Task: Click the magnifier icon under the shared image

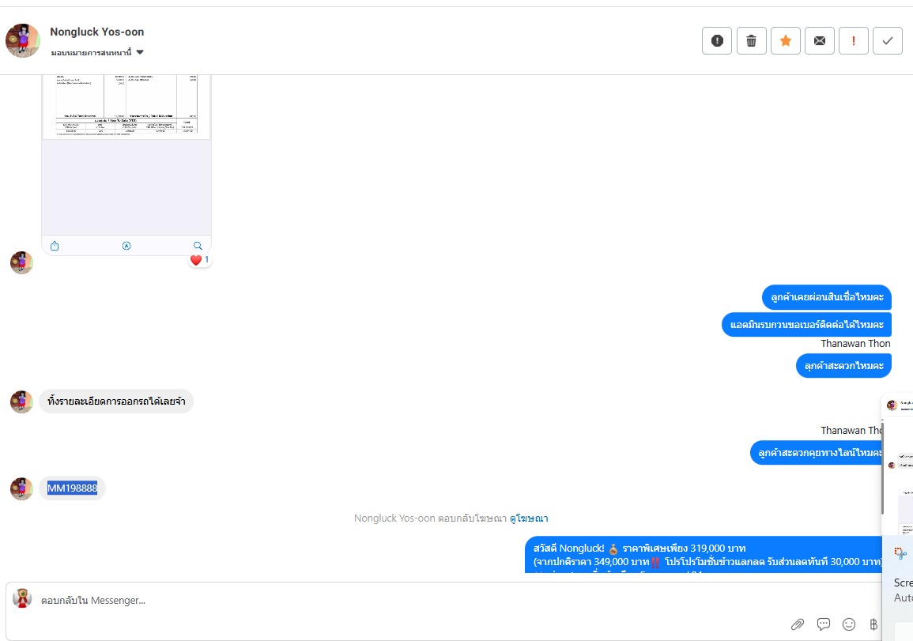Action: click(x=198, y=246)
